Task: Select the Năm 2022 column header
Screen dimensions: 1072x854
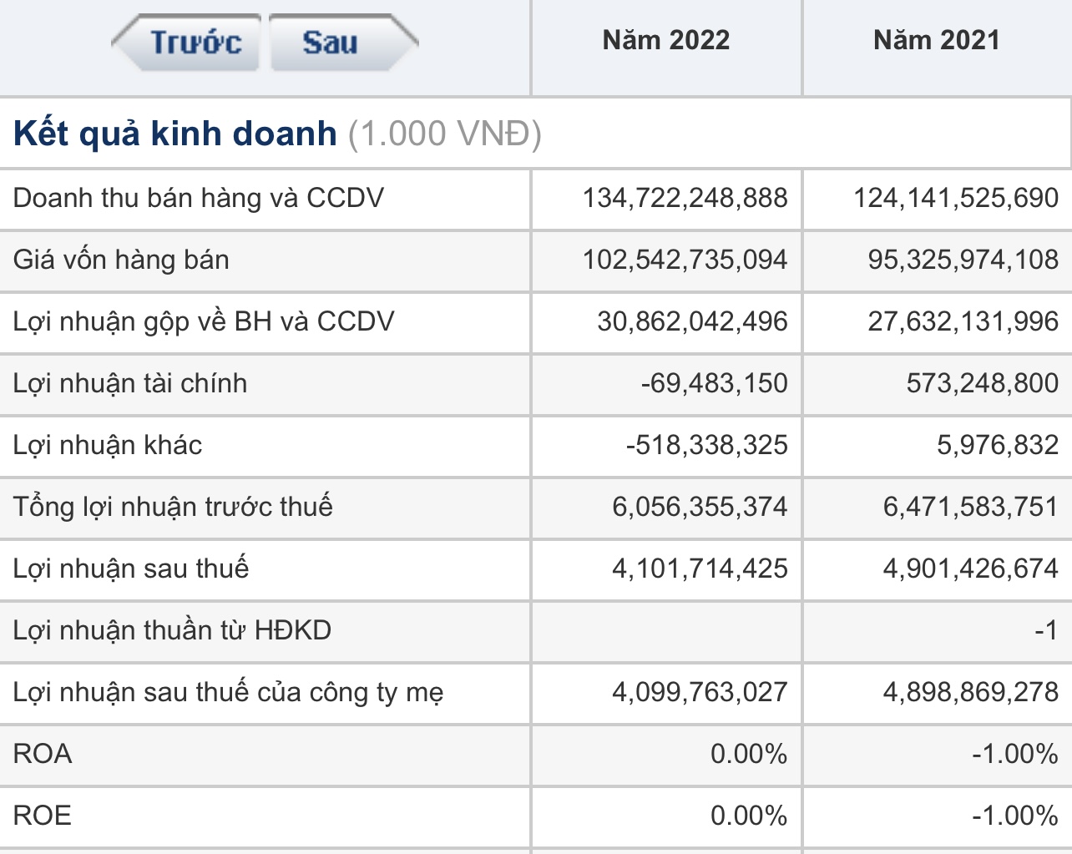Action: [x=665, y=40]
